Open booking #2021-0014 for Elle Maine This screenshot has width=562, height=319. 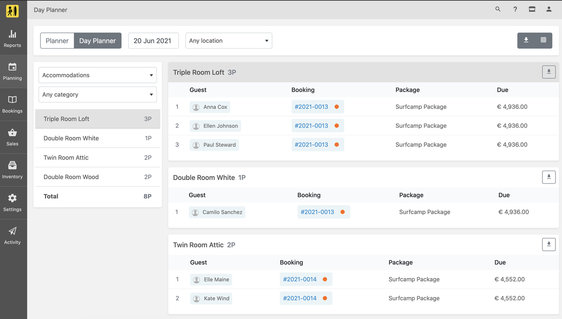pos(300,279)
